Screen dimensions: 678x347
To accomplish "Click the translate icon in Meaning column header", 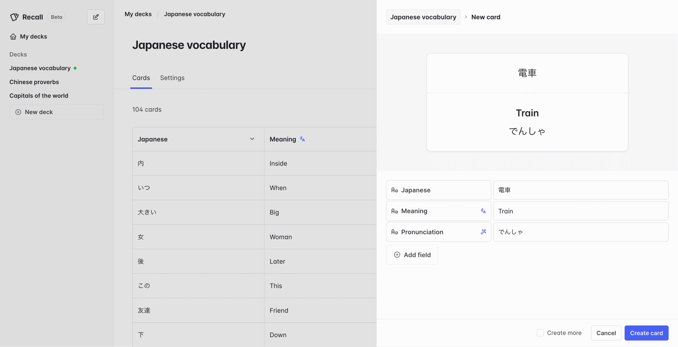I will click(x=302, y=139).
